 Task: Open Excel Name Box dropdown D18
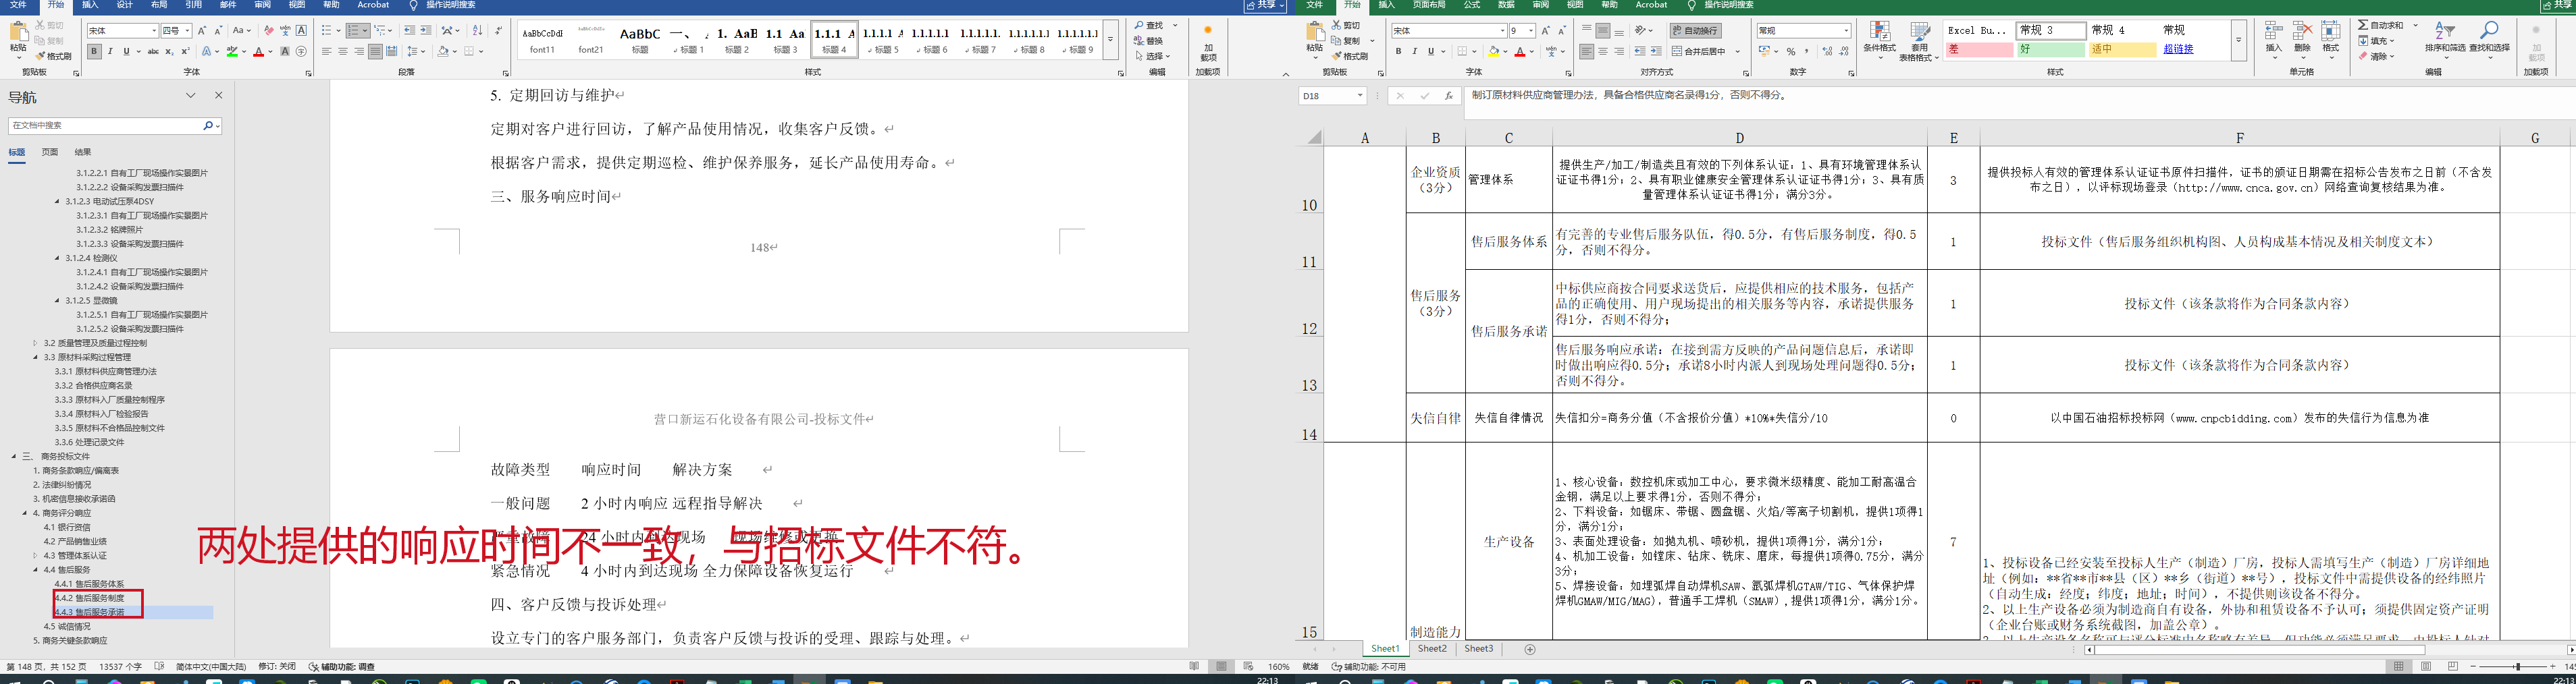[1360, 96]
